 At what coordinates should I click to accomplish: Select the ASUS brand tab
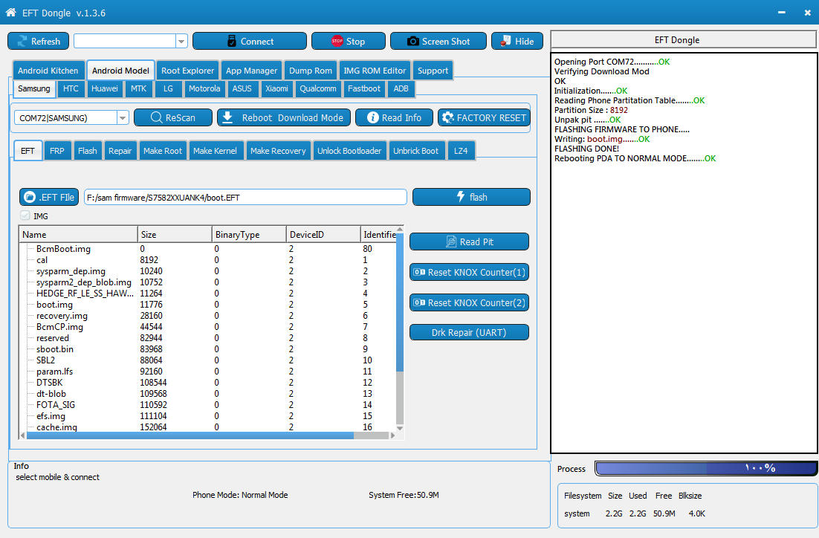242,88
